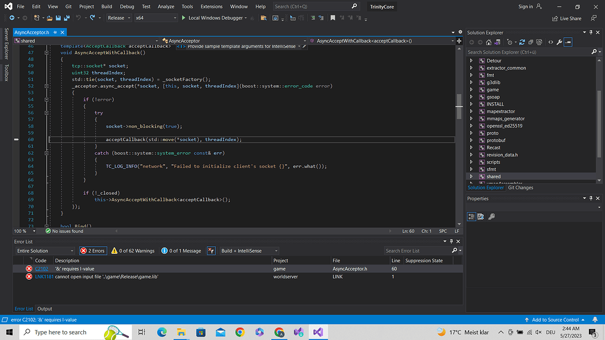Click the Open File folder icon
The height and width of the screenshot is (340, 605).
[x=50, y=18]
